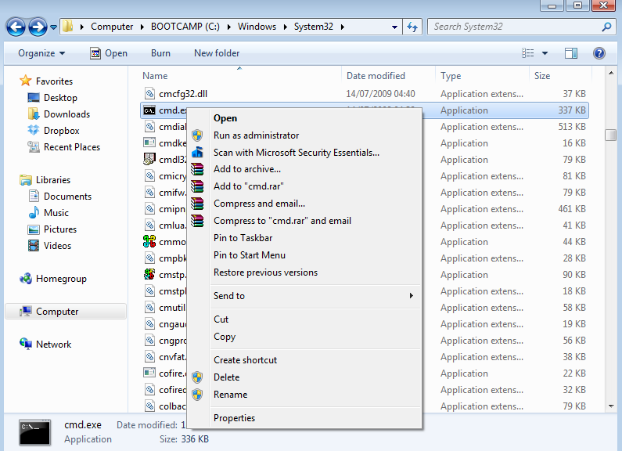Expand the Windows breadcrumb arrow
Screen dimensions: 622x451
(x=285, y=27)
